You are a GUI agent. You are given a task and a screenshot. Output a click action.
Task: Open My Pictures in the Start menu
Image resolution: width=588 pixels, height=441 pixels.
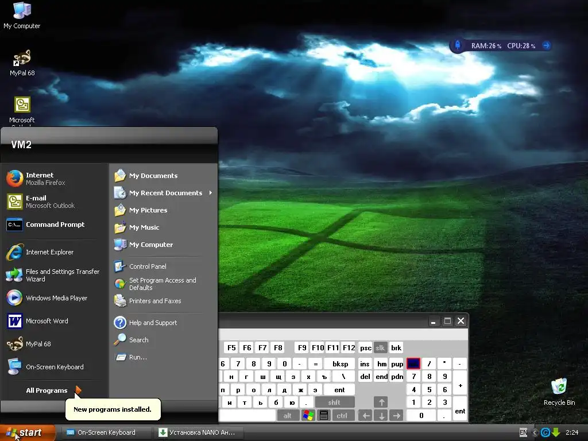[164, 210]
